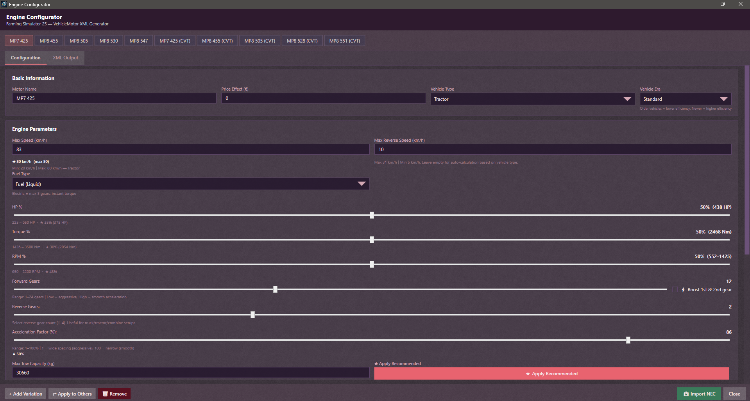Click the vertical scrollbar on the right
Image resolution: width=750 pixels, height=401 pixels.
(x=747, y=160)
